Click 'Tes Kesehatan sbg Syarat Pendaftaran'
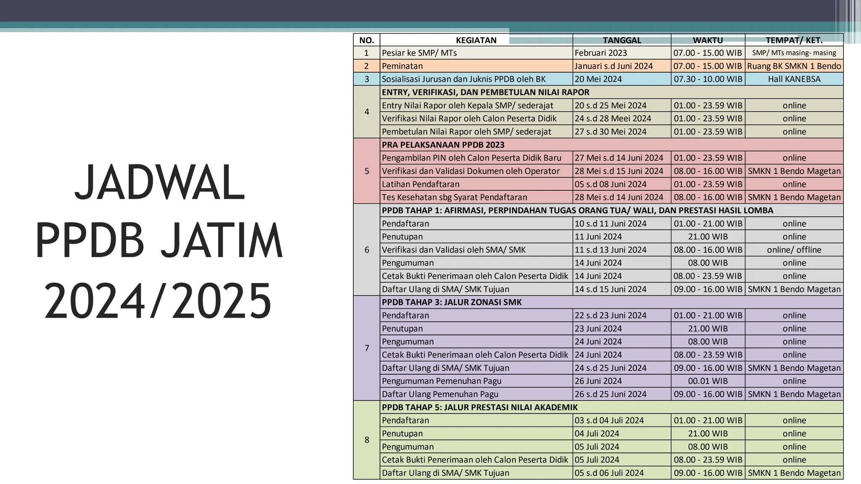Image resolution: width=861 pixels, height=484 pixels. [x=476, y=197]
